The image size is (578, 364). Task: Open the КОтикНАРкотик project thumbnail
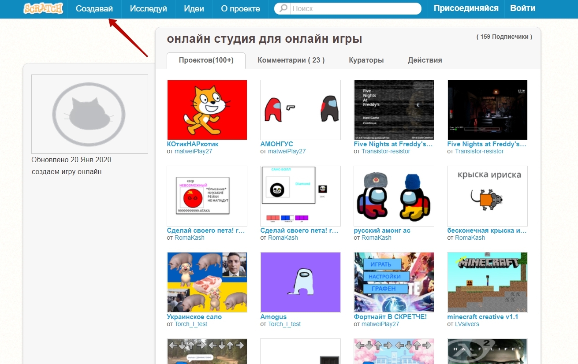(x=207, y=110)
